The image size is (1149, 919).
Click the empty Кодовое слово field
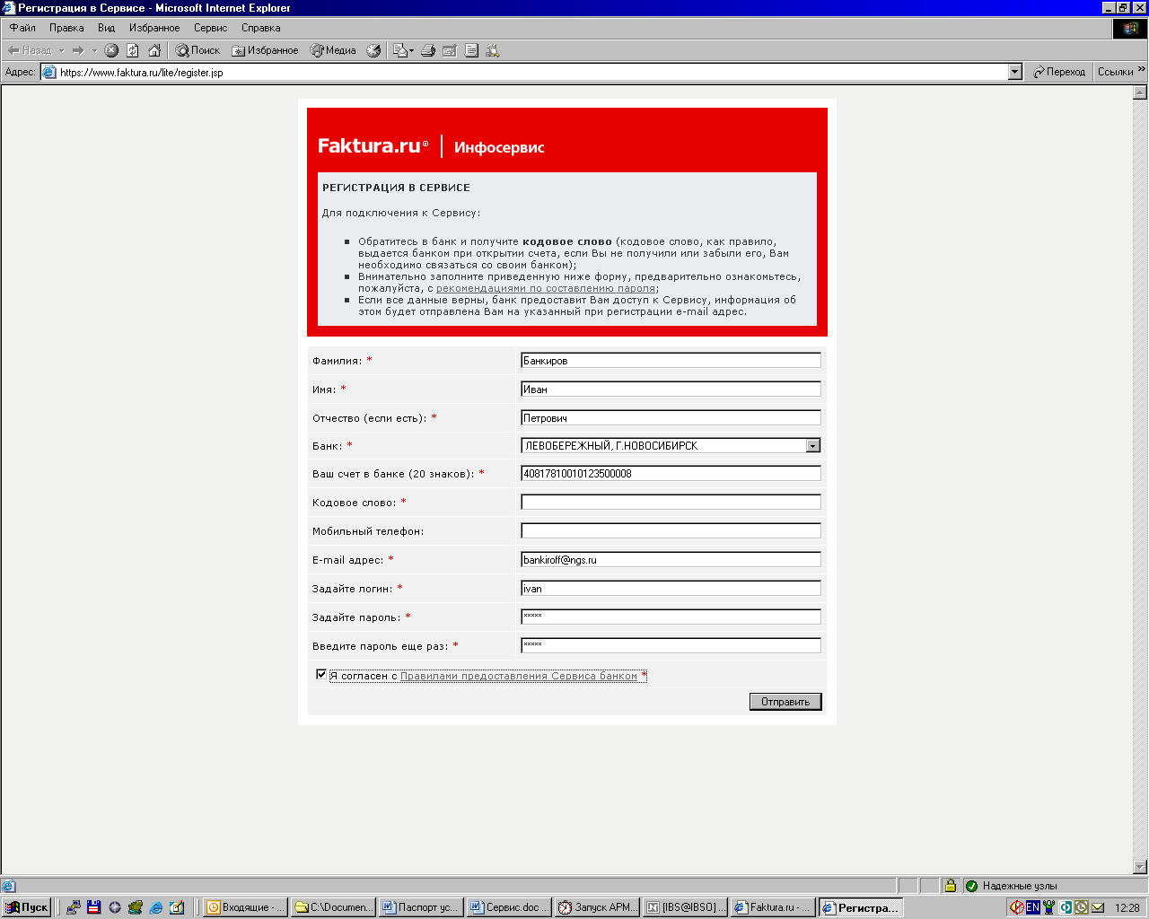coord(671,502)
